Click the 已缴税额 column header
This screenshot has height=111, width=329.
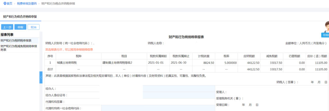pyautogui.click(x=294, y=56)
